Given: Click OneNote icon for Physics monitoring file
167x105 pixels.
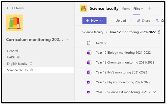Looking at the screenshot, I should coord(89,82).
